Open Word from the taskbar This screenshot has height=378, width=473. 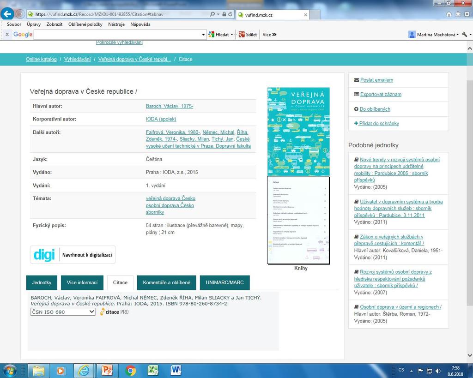pos(176,371)
